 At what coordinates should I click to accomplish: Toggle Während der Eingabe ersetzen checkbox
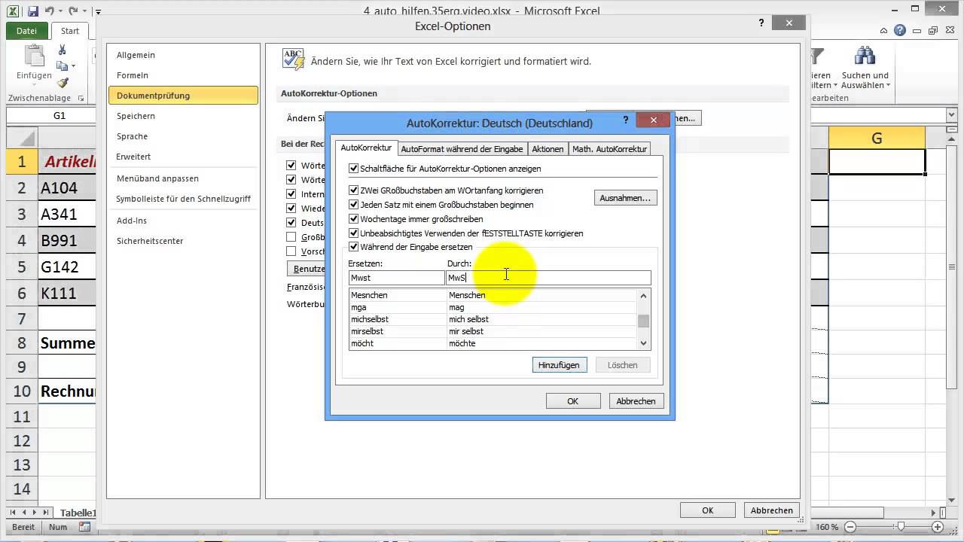pyautogui.click(x=354, y=247)
